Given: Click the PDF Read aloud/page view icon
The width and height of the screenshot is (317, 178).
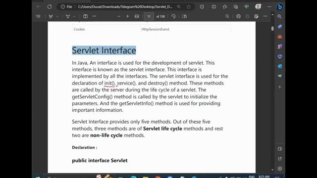Looking at the screenshot, I should [85, 16].
